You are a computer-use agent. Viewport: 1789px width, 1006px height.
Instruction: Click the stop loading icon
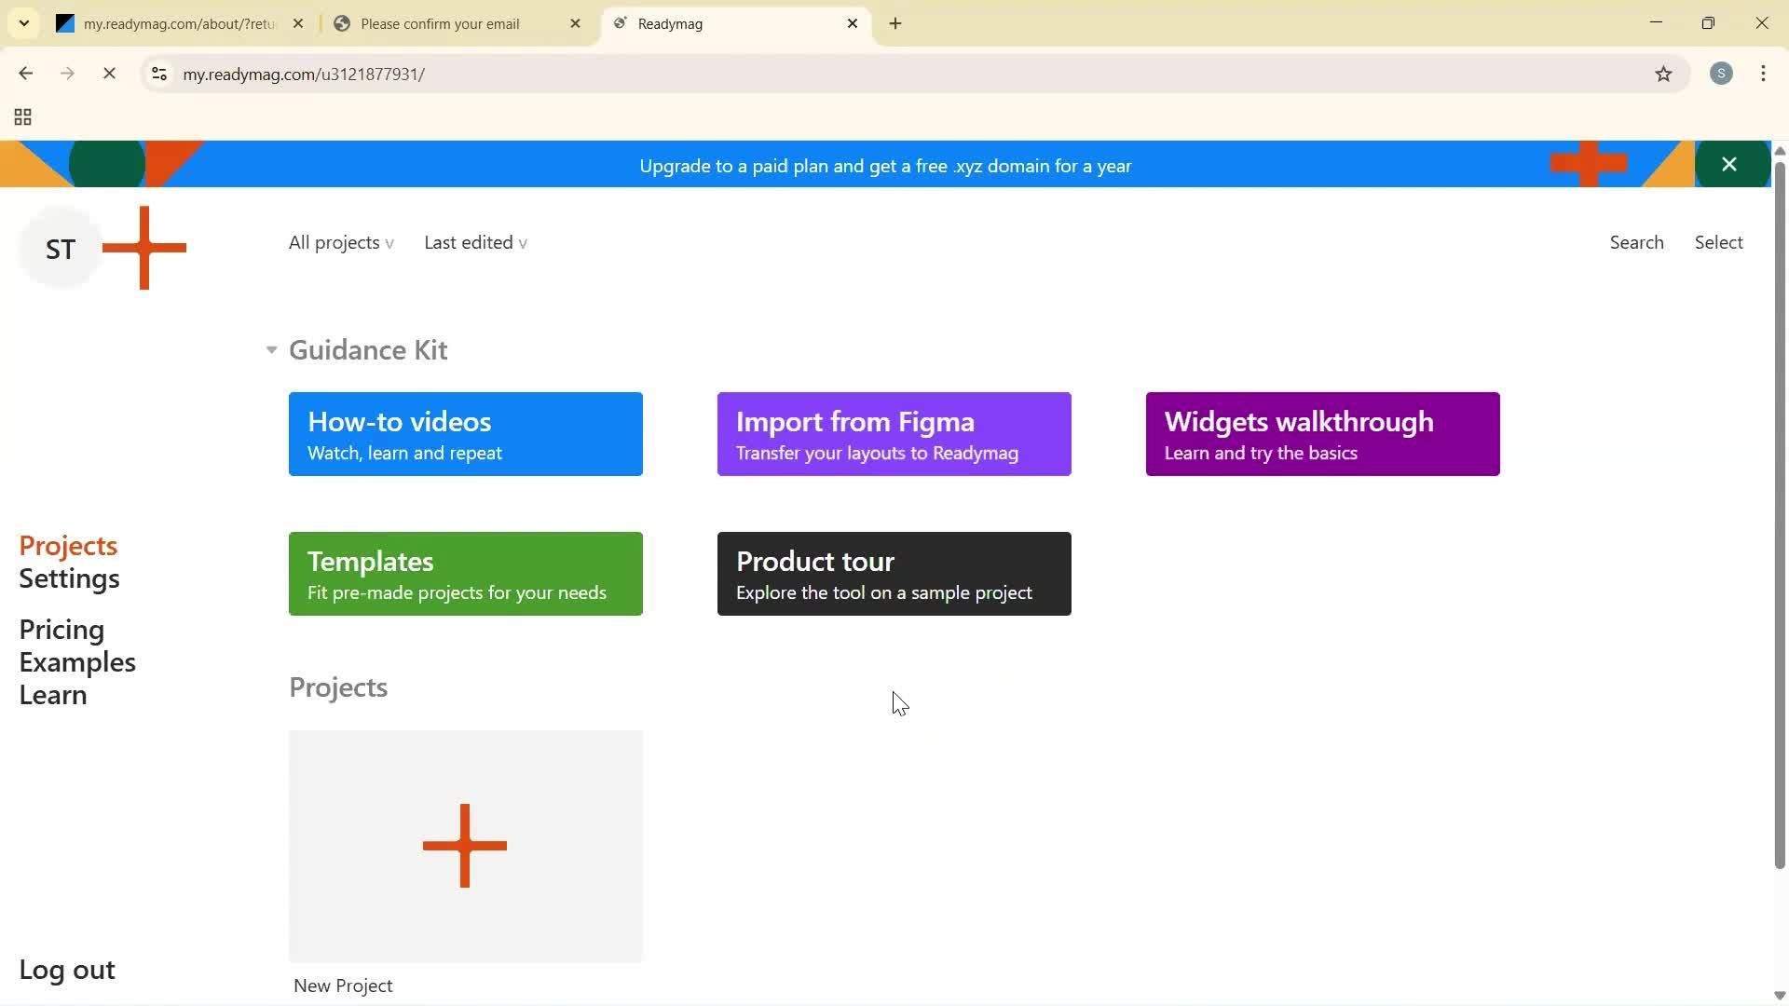(109, 74)
